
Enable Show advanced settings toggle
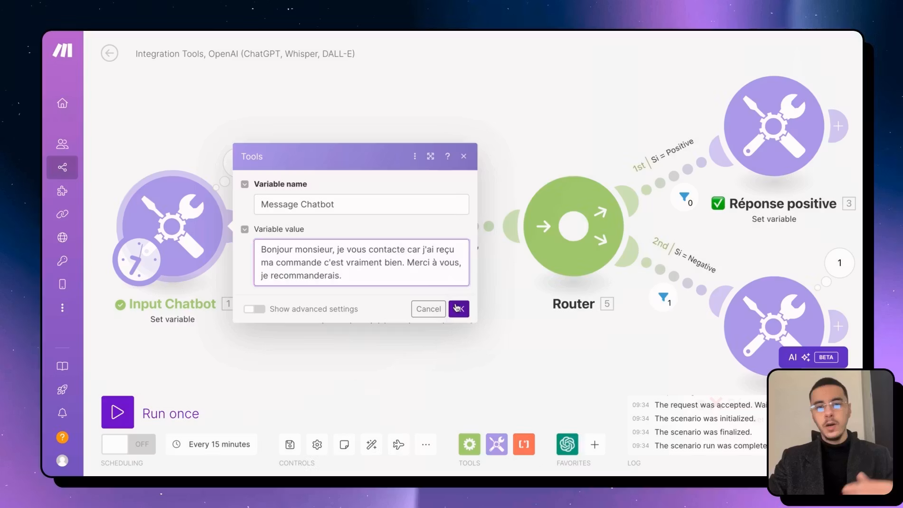tap(254, 309)
